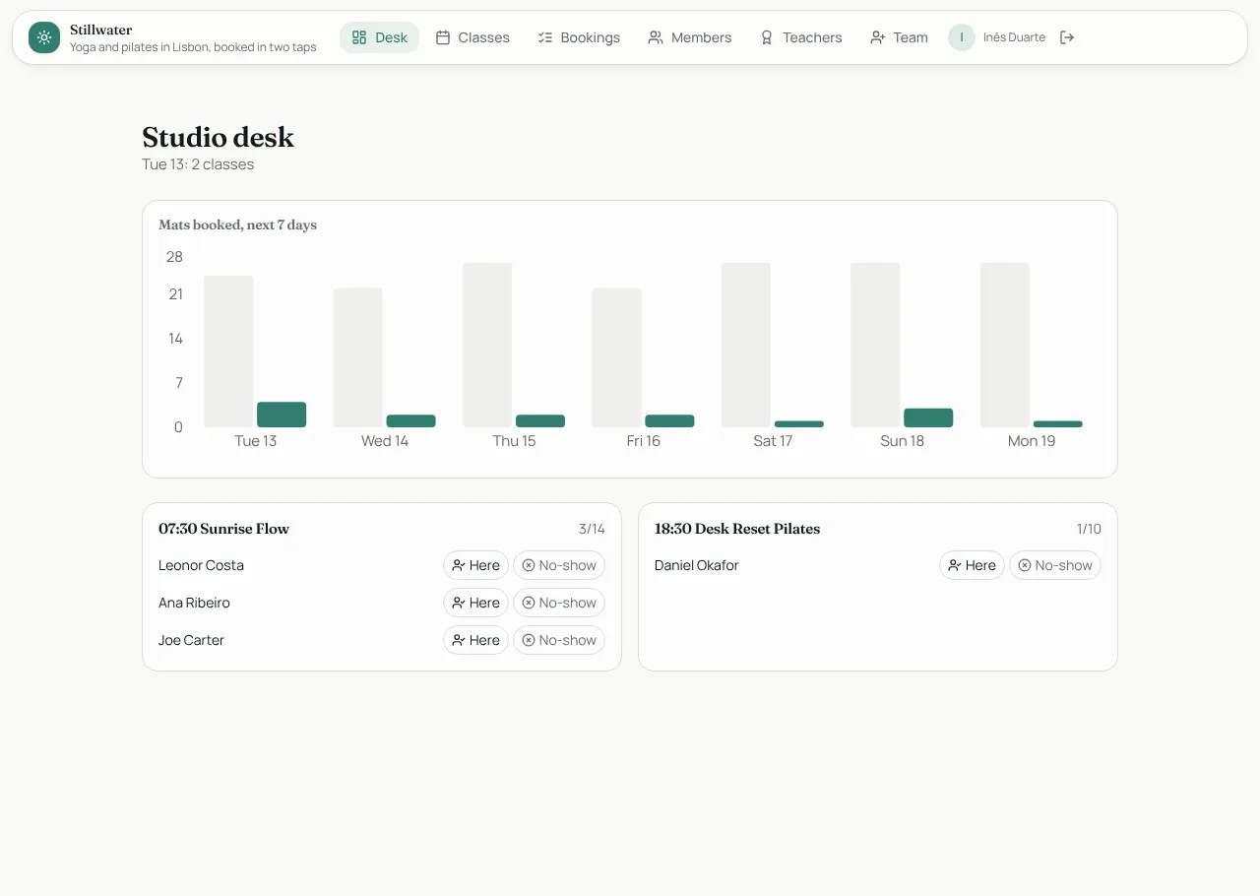This screenshot has height=896, width=1260.
Task: Mark Joe Carter as Here
Action: coord(475,640)
